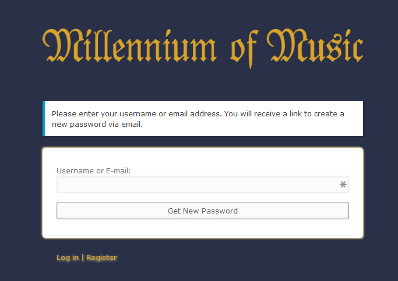Screen dimensions: 398x281
Task: Click the white form panel below the button
Action: click(x=203, y=229)
